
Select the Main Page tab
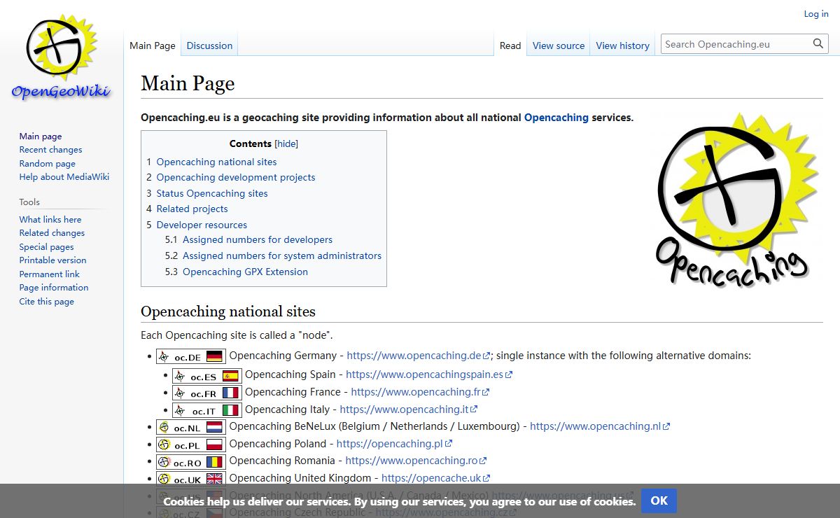pos(153,45)
